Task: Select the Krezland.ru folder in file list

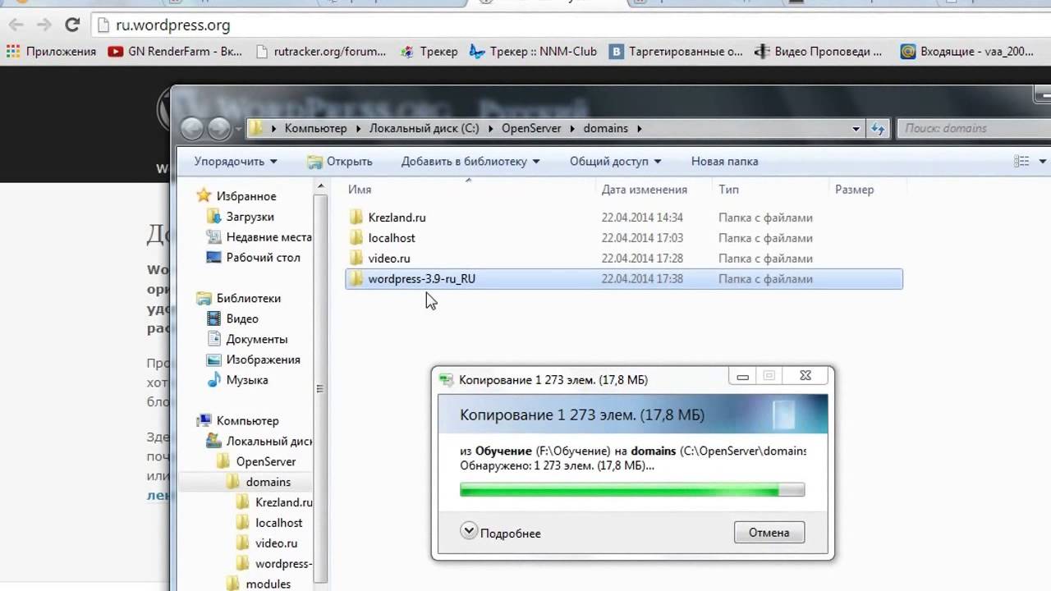Action: click(x=397, y=218)
